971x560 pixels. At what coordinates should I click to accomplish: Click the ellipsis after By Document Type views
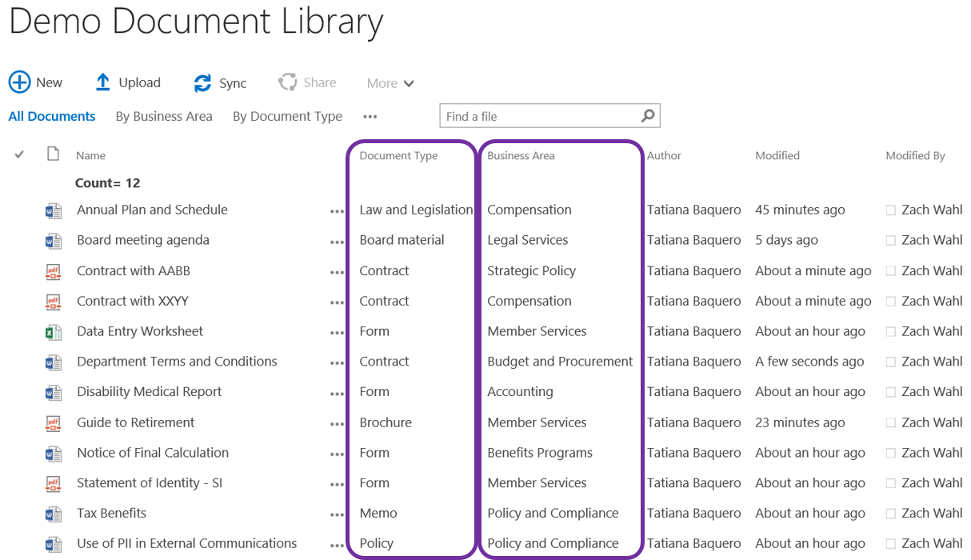click(370, 118)
